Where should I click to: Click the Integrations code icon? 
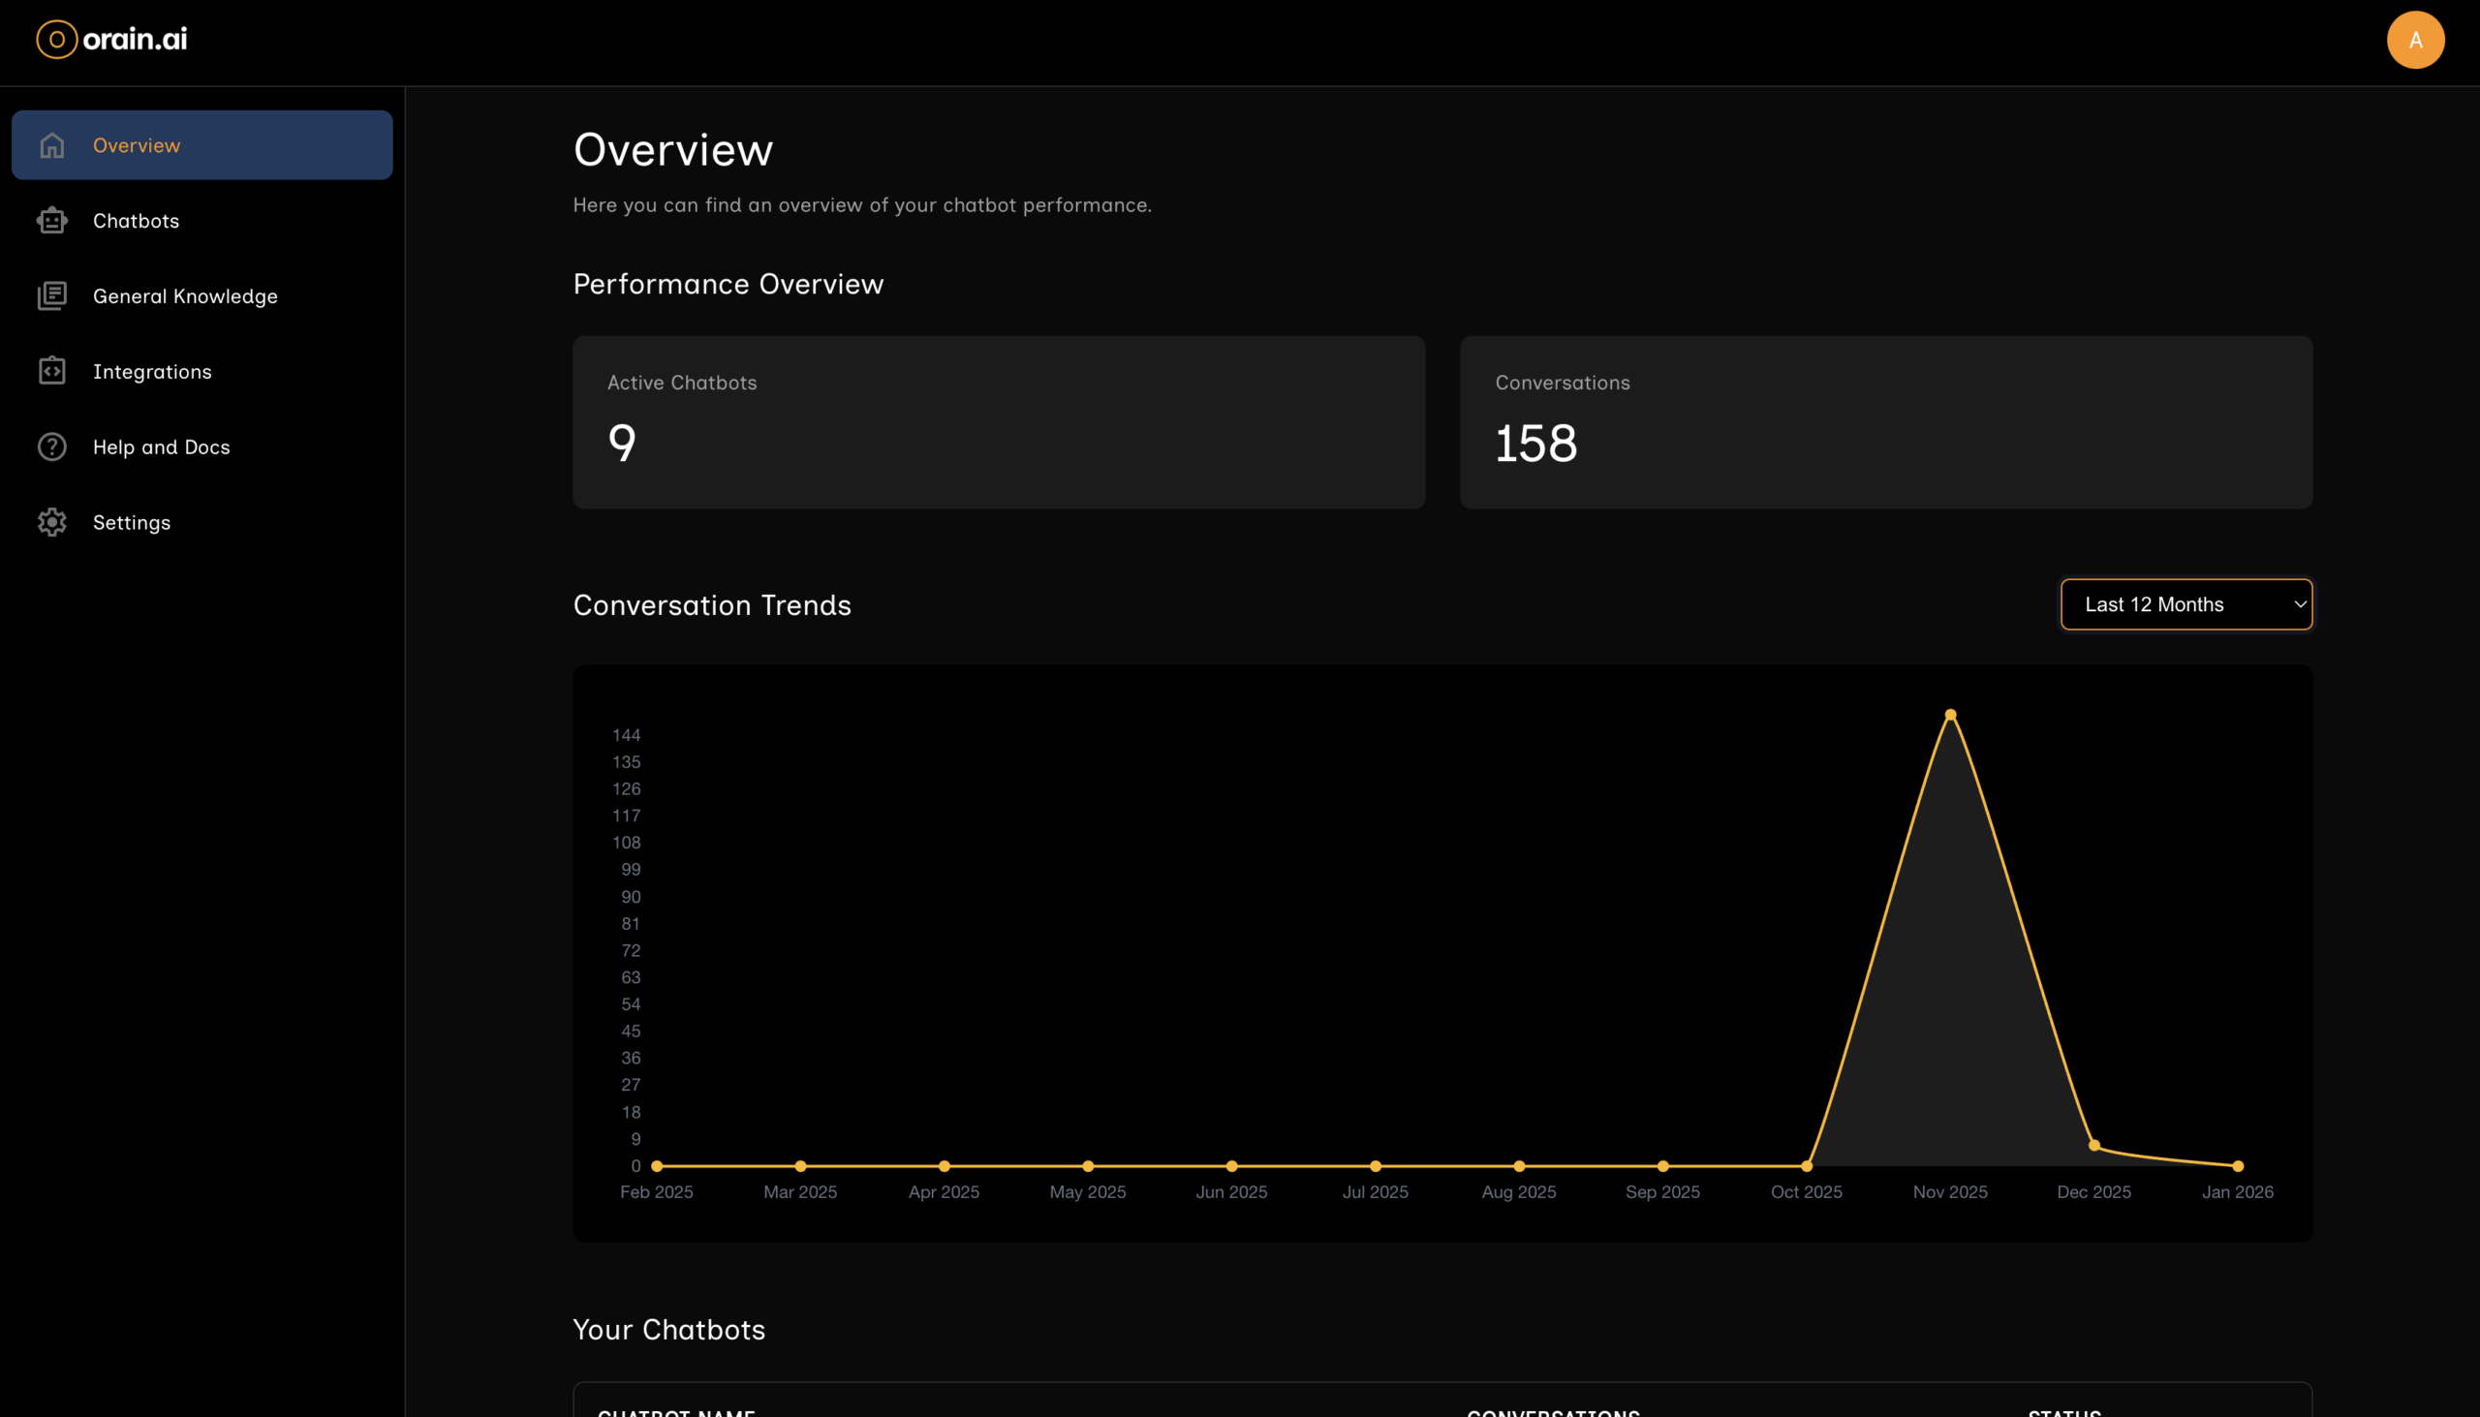click(x=52, y=372)
